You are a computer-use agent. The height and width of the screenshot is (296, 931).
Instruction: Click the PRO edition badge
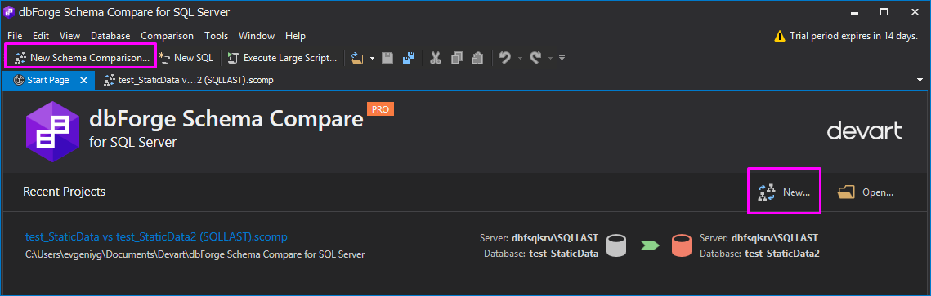click(381, 109)
